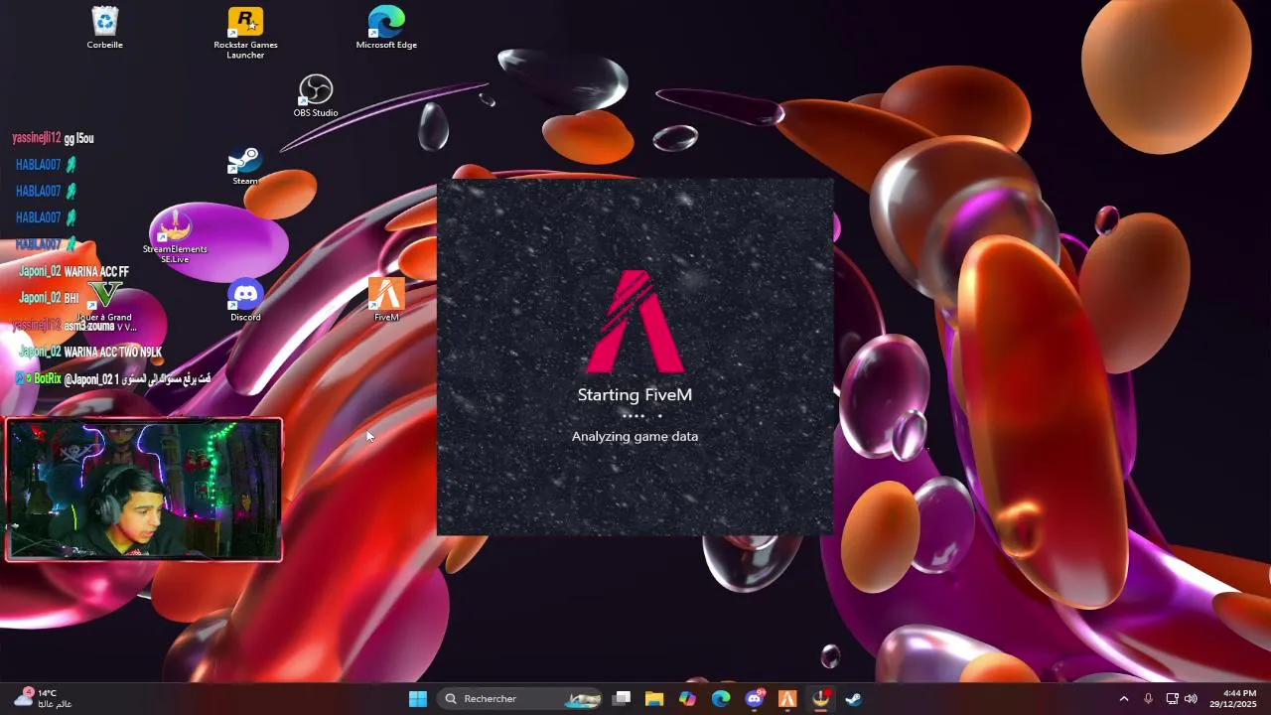The image size is (1271, 715).
Task: Select the Microsoft Edge desktop shortcut
Action: tap(386, 28)
